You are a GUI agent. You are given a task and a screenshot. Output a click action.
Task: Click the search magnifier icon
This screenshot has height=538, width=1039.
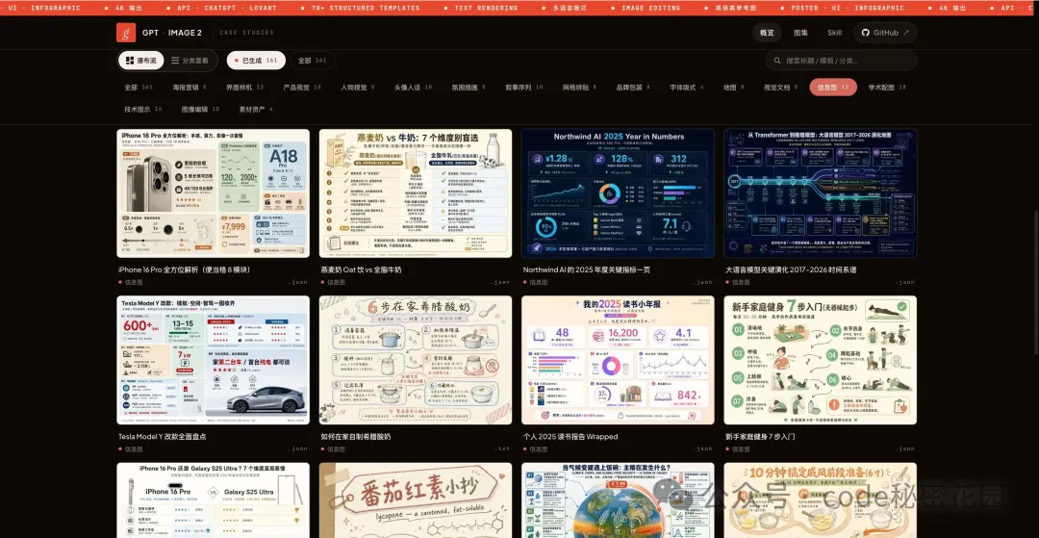coord(776,61)
